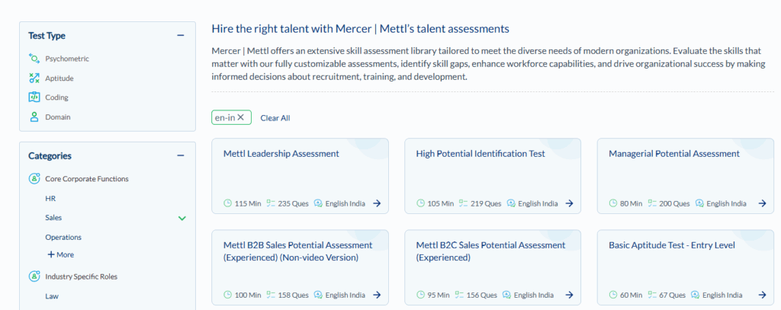Collapse the Categories panel
781x310 pixels.
coord(180,155)
